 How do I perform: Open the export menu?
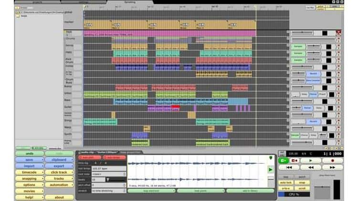pyautogui.click(x=59, y=166)
